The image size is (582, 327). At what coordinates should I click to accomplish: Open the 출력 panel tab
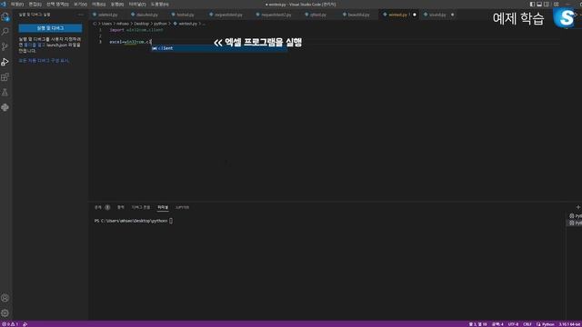pyautogui.click(x=121, y=207)
